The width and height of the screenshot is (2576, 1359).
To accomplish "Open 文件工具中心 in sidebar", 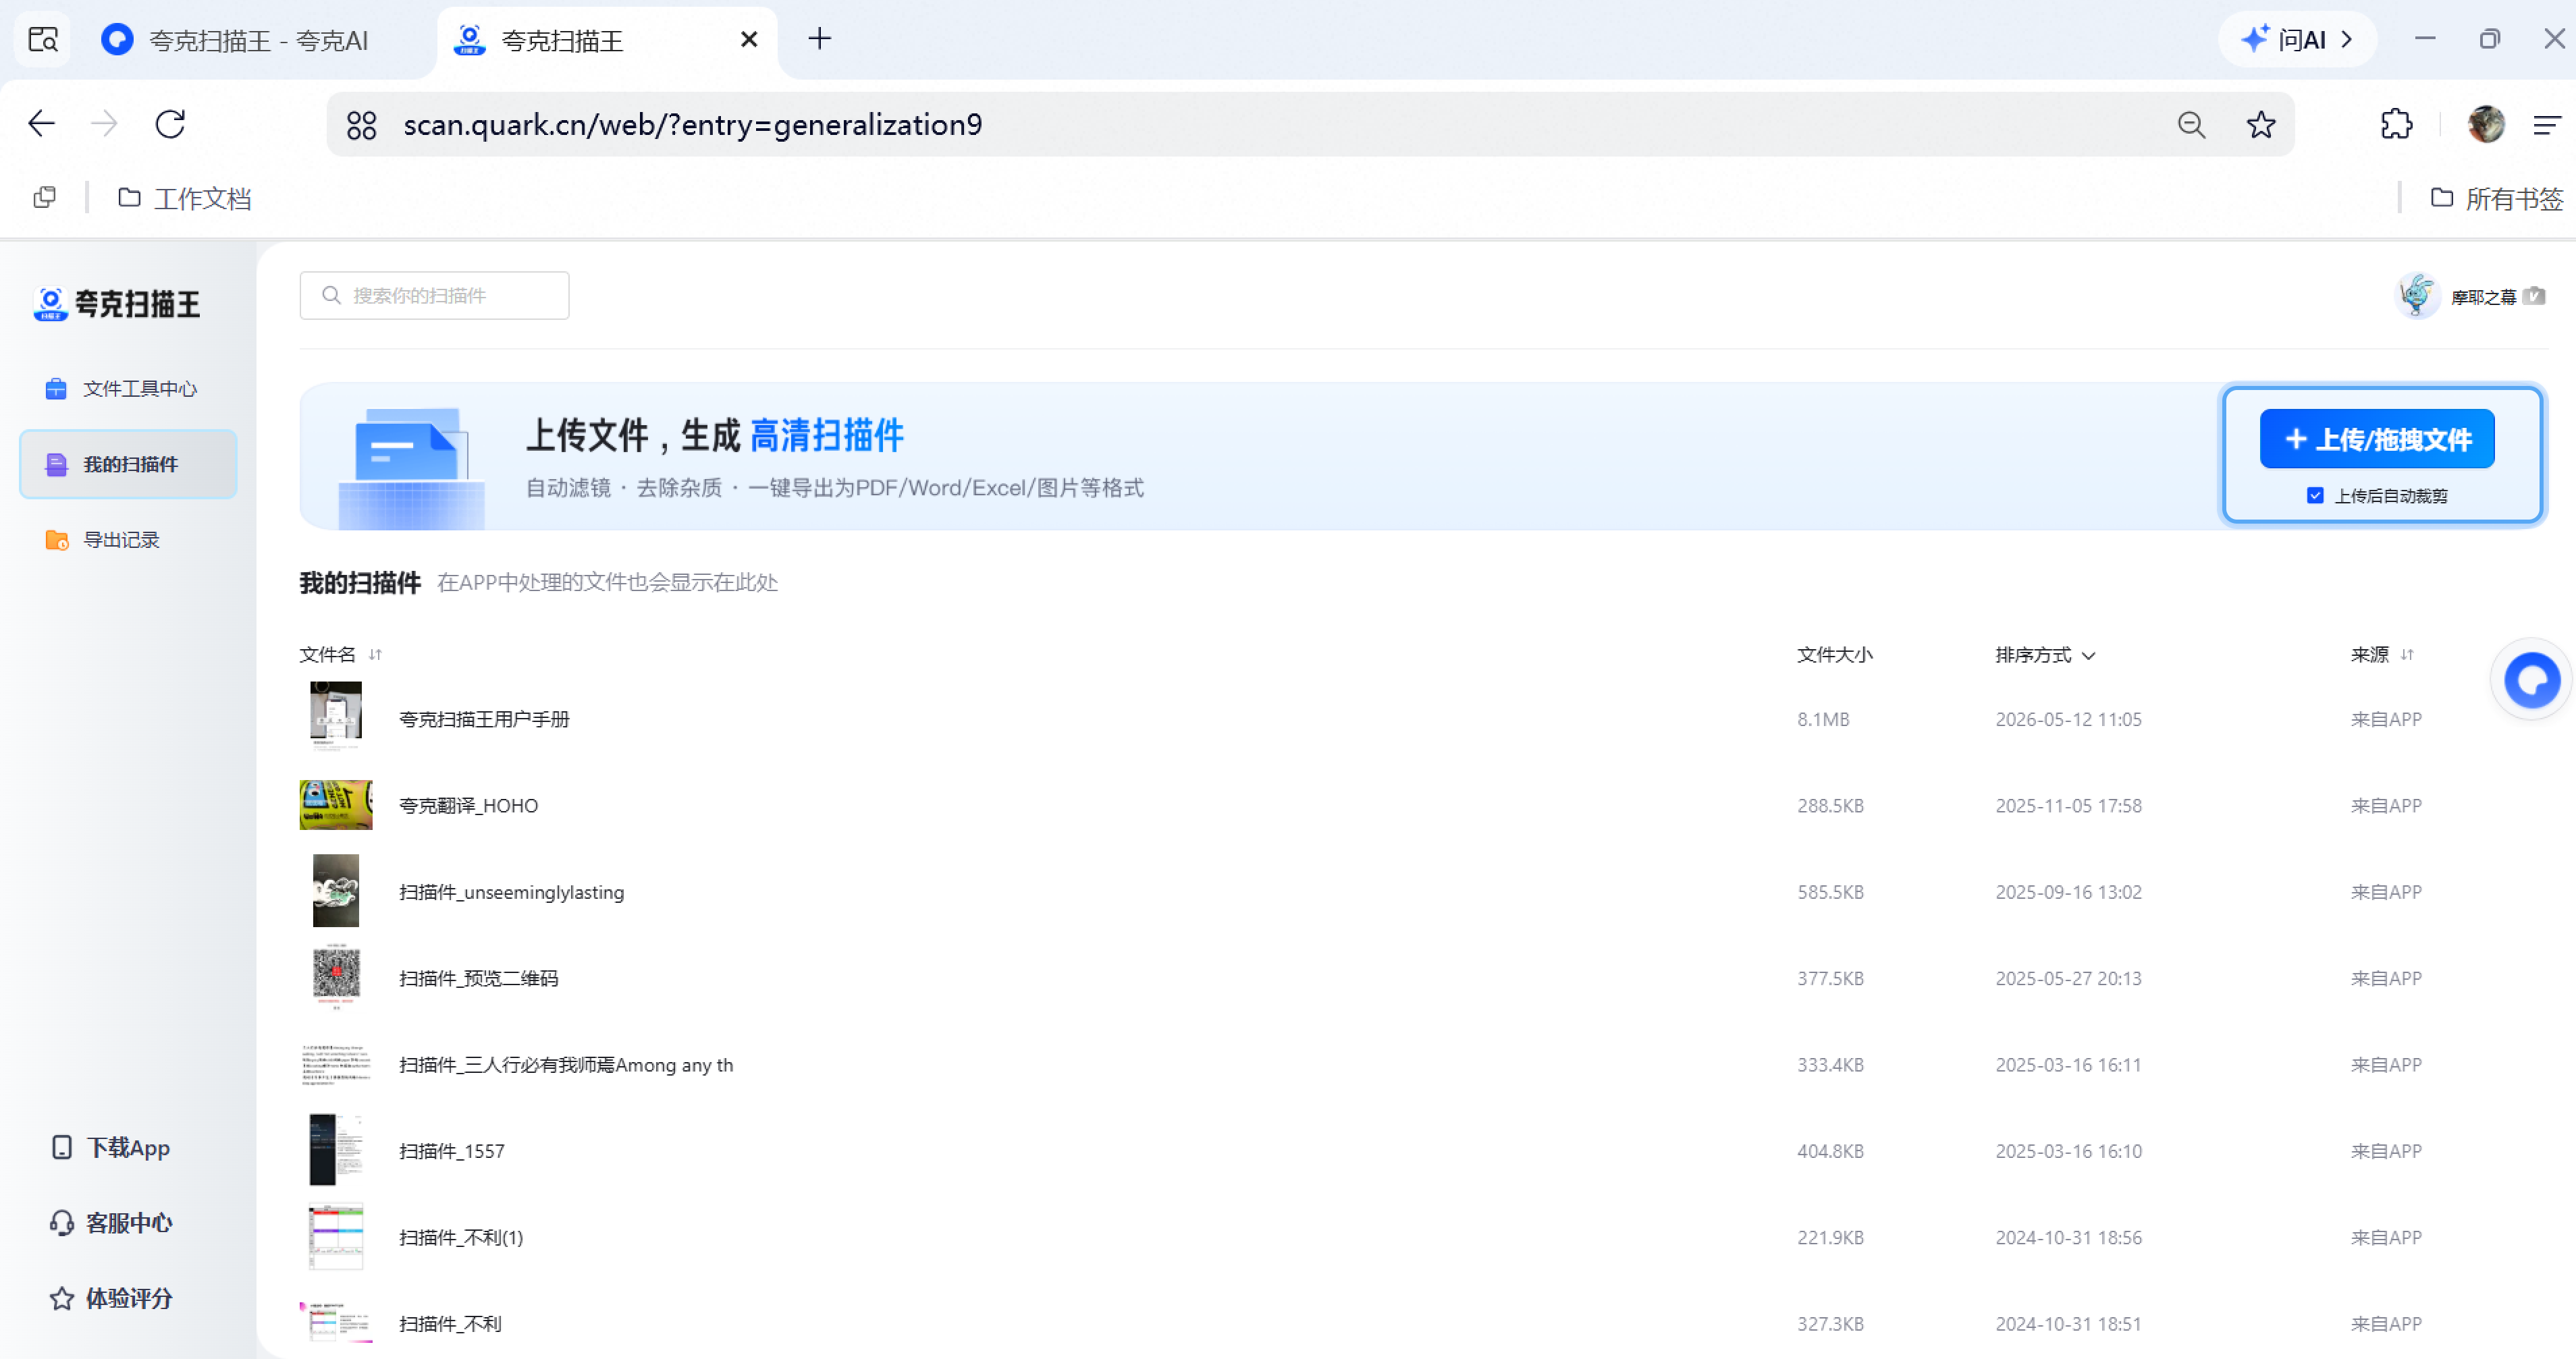I will click(x=128, y=389).
